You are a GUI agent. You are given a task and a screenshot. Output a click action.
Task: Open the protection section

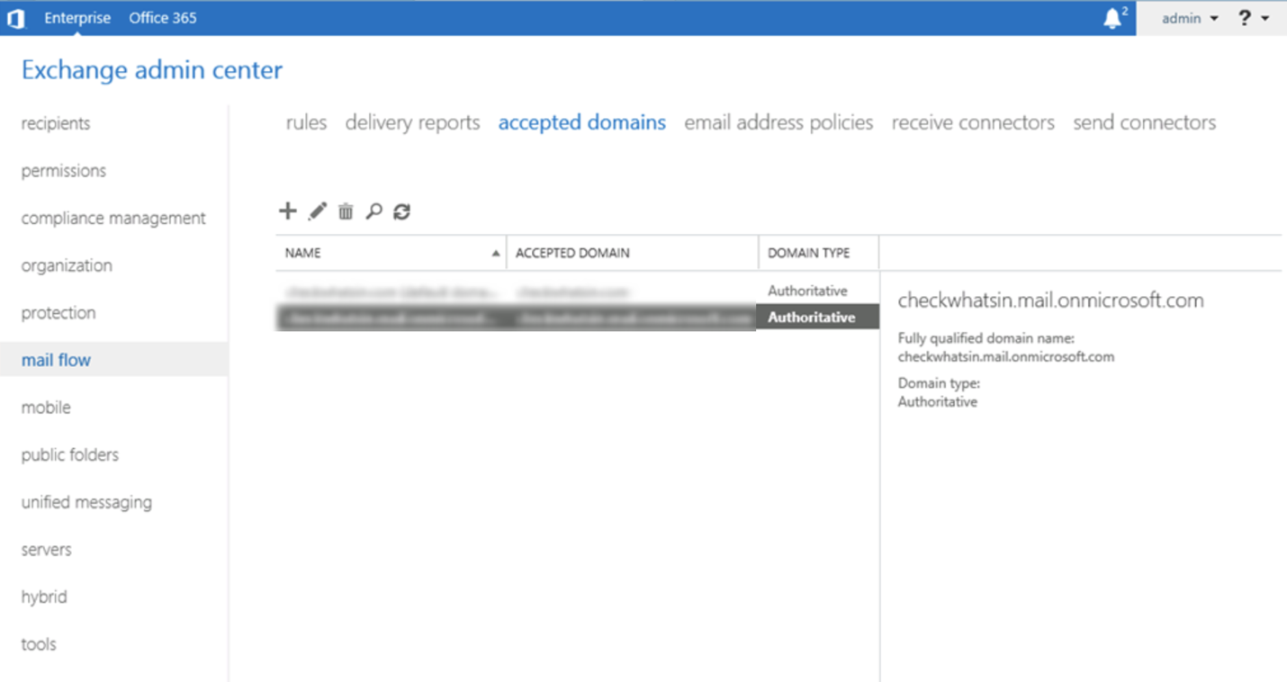coord(58,313)
